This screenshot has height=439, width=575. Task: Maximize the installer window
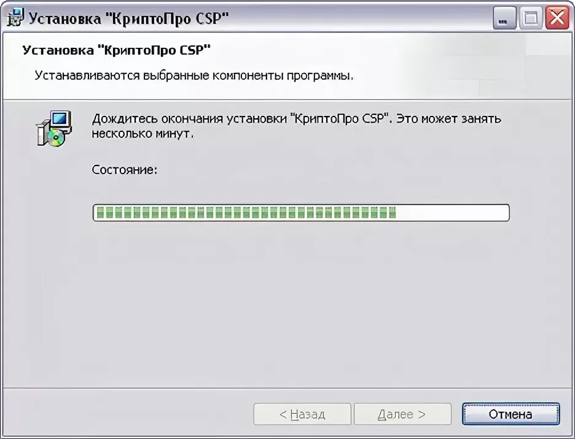click(531, 18)
